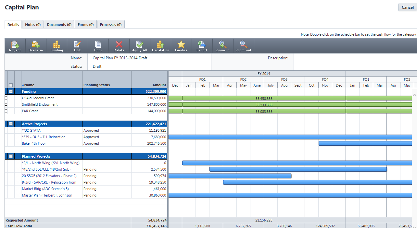
Task: Zoom in on the schedule timeline
Action: point(223,46)
